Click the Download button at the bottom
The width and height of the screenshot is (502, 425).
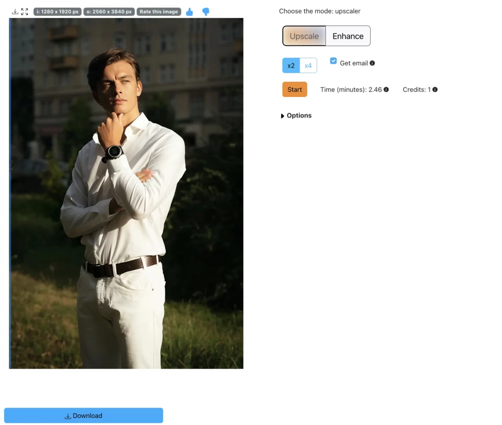83,415
